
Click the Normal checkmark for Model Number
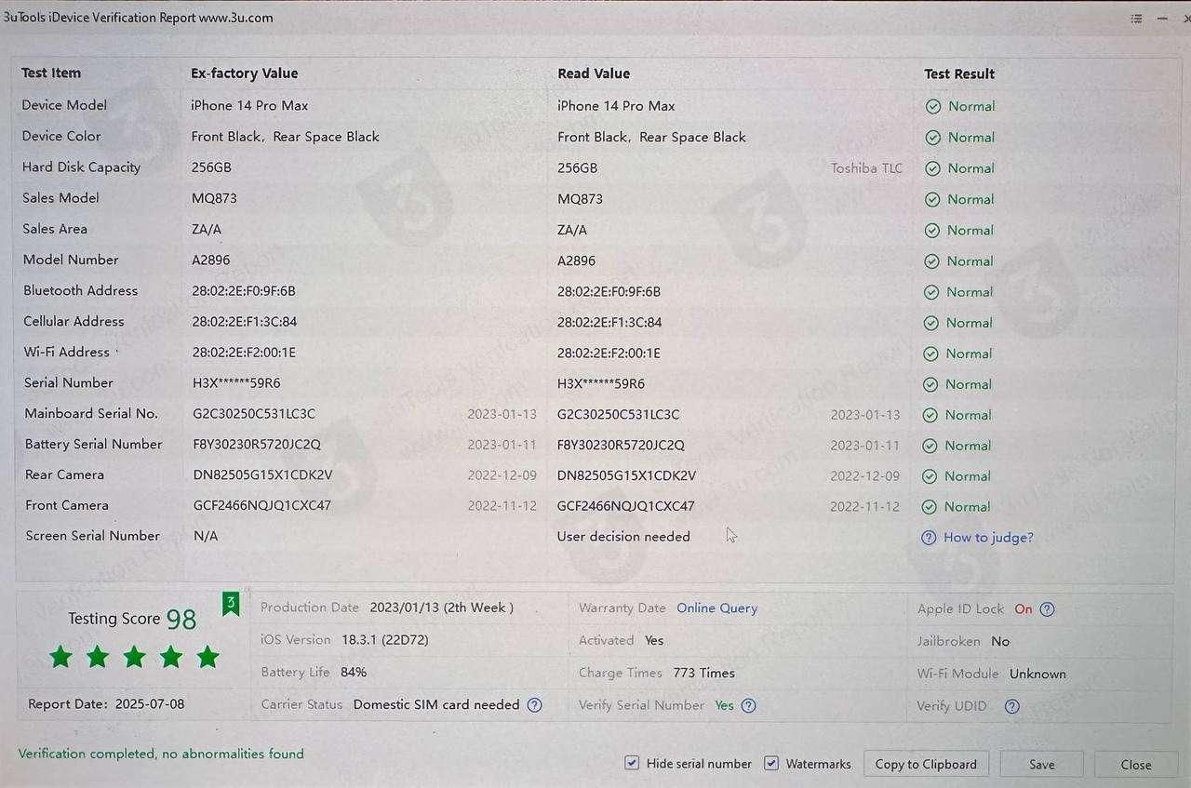[930, 261]
